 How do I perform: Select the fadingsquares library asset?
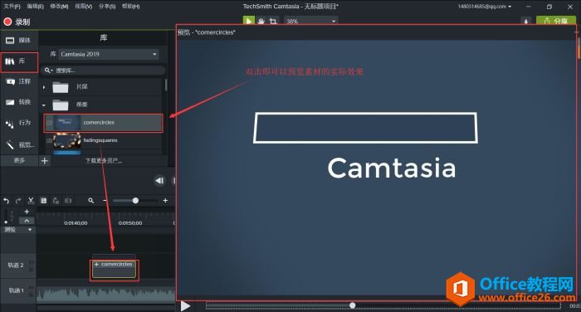point(104,141)
